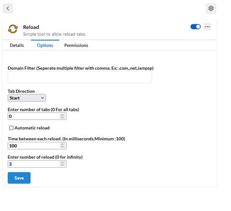Image resolution: width=231 pixels, height=211 pixels.
Task: Disable the Reload extension toggle
Action: (x=196, y=27)
